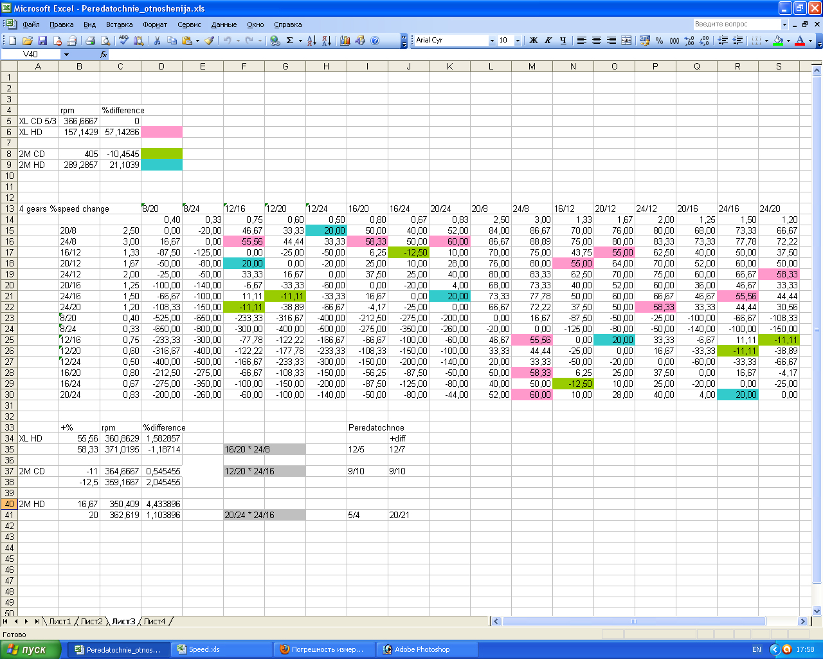Expand the AutoSum functions dropdown arrow
The width and height of the screenshot is (823, 659).
click(300, 41)
